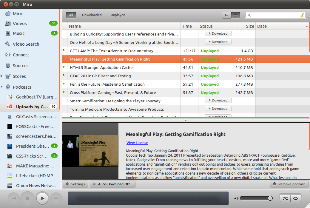Show All items filter

(x=71, y=15)
